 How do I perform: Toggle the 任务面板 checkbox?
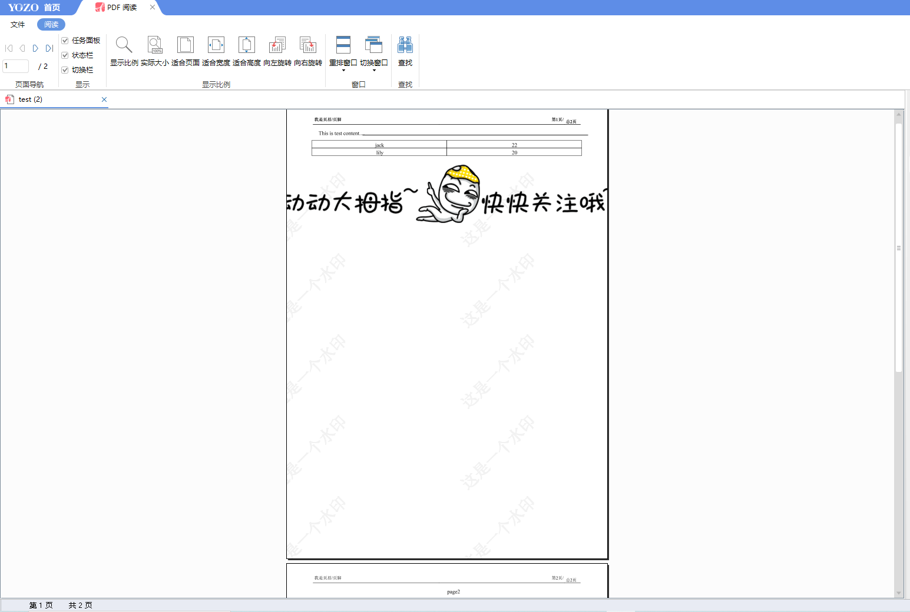65,41
